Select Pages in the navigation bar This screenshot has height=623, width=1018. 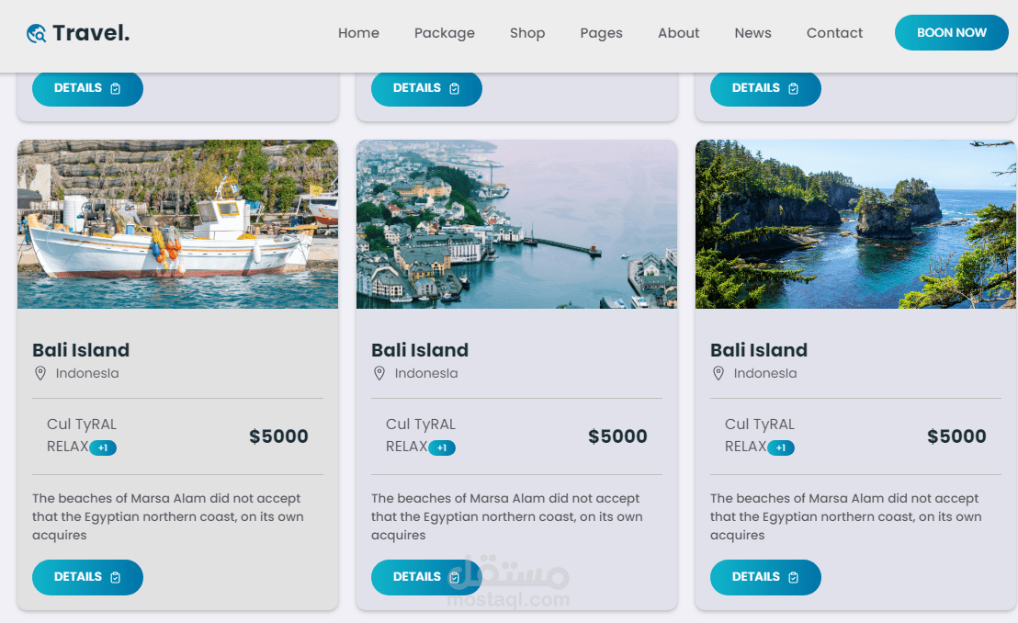pos(602,33)
